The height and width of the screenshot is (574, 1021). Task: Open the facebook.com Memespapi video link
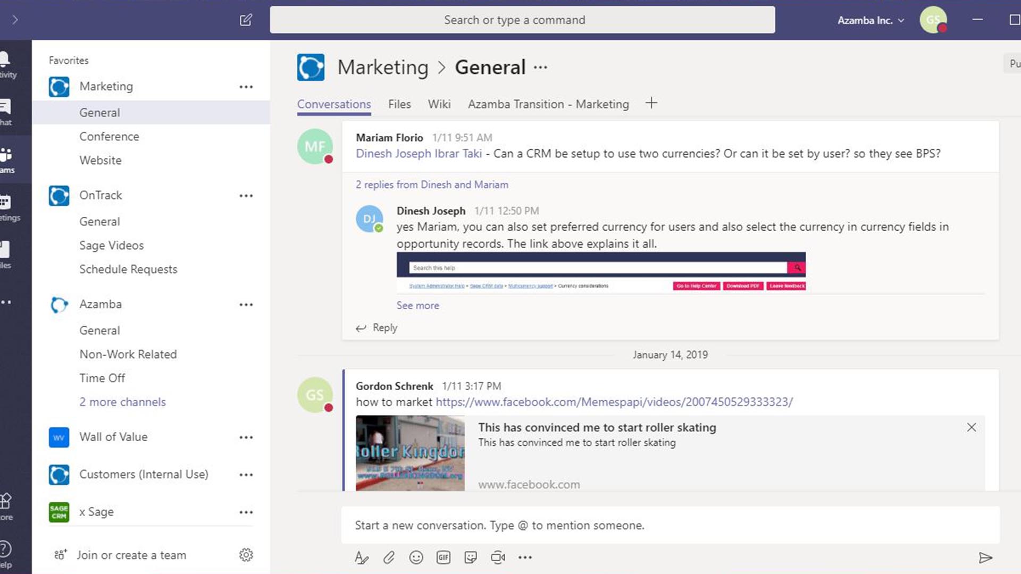[x=614, y=402]
